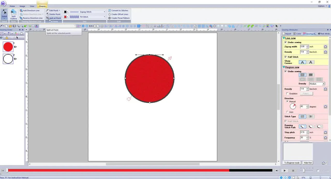Image resolution: width=331 pixels, height=179 pixels.
Task: Collapse the Region sew section
Action: coord(284,67)
